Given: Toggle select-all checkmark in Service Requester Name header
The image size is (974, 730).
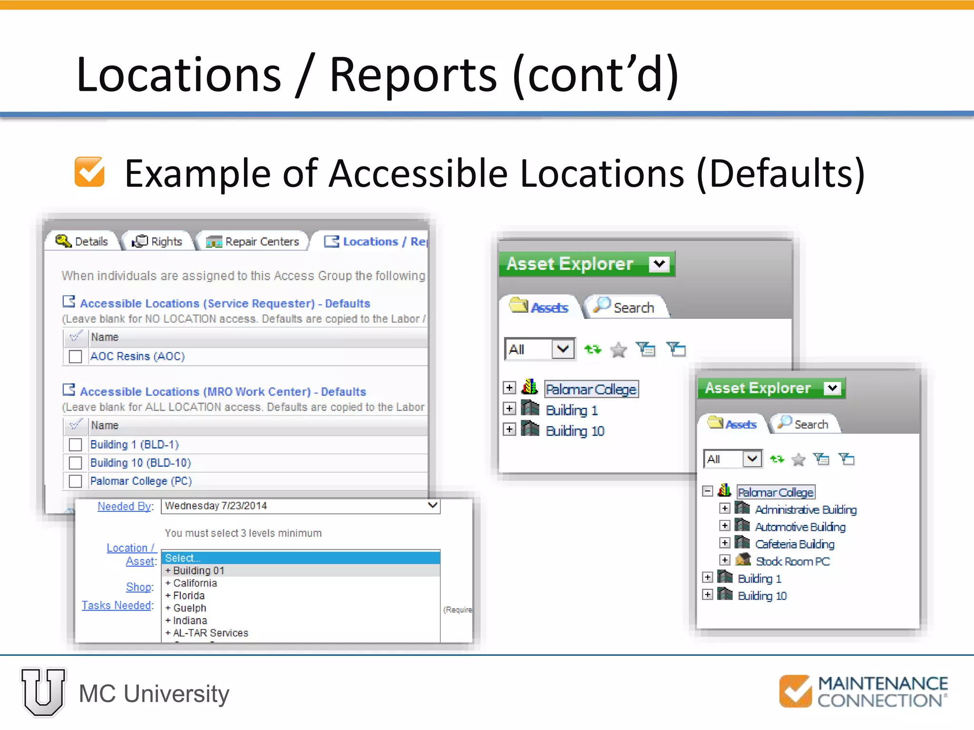Looking at the screenshot, I should (x=76, y=336).
